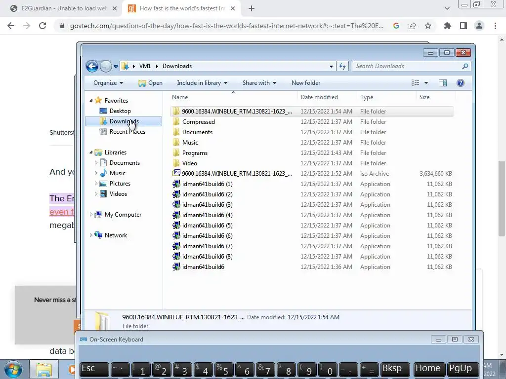Expand the Network node
This screenshot has height=379, width=506.
point(91,235)
